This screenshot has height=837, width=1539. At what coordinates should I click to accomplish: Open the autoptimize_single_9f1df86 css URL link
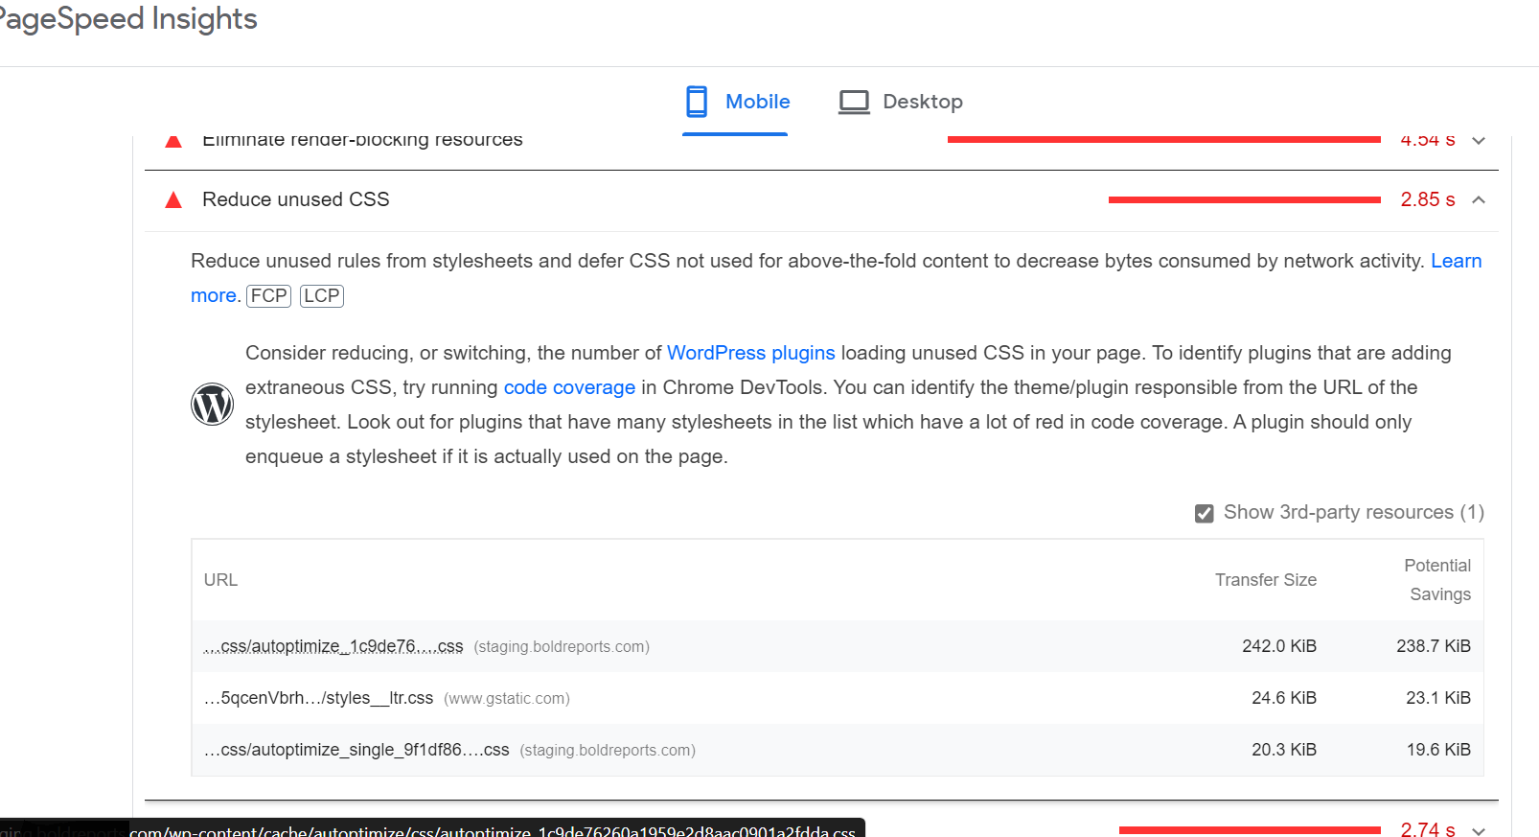tap(356, 750)
